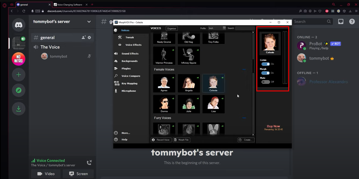Image resolution: width=359 pixels, height=179 pixels.
Task: Click the browser reload icon
Action: [24, 11]
